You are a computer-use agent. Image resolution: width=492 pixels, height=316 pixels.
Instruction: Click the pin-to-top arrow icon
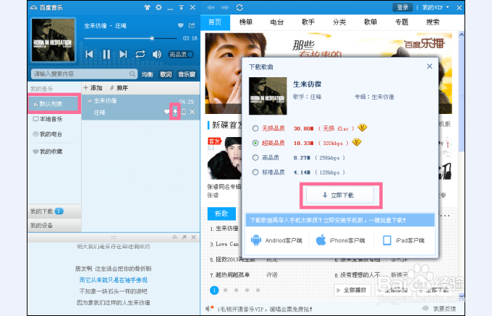pos(182,7)
